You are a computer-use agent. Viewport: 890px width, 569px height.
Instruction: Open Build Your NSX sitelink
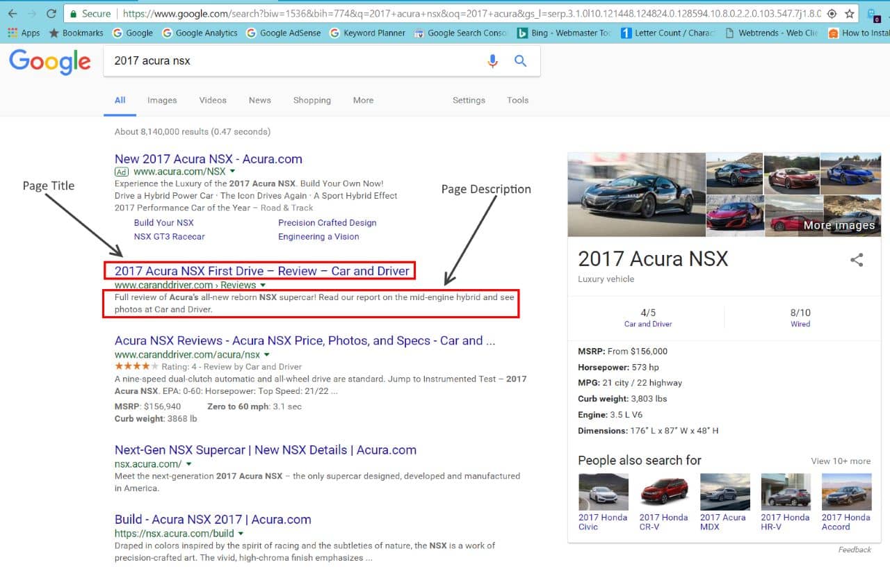tap(164, 222)
